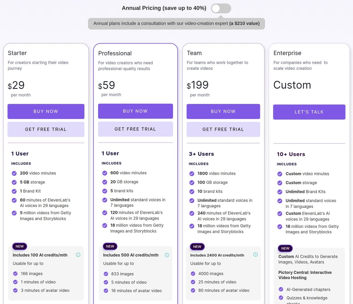
Task: Click the Custom price heading
Action: coord(292,85)
